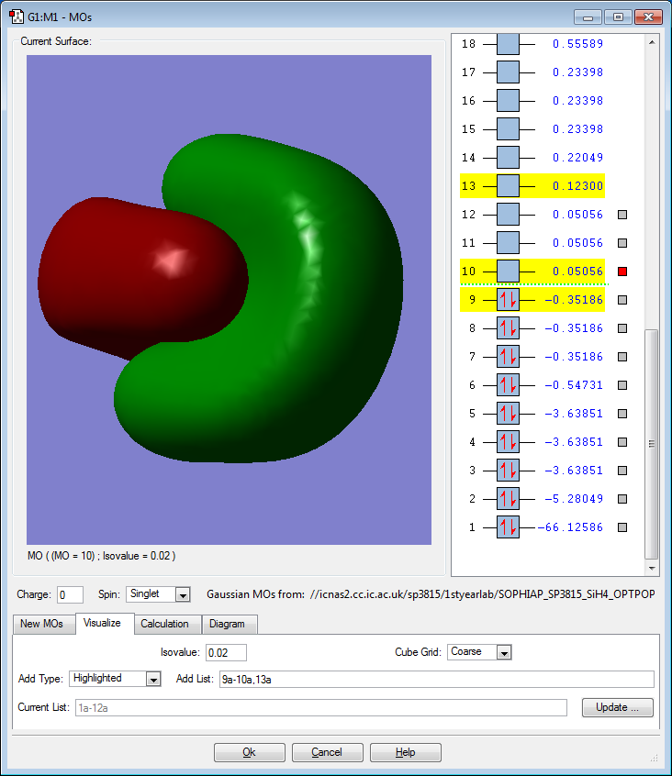Click the Cancel button
The width and height of the screenshot is (672, 776).
[x=328, y=752]
